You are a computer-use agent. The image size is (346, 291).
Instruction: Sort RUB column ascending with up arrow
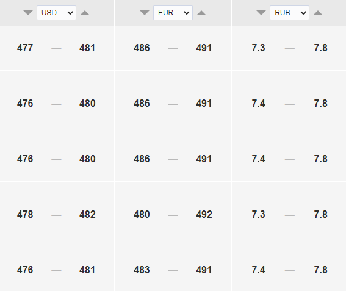(318, 13)
